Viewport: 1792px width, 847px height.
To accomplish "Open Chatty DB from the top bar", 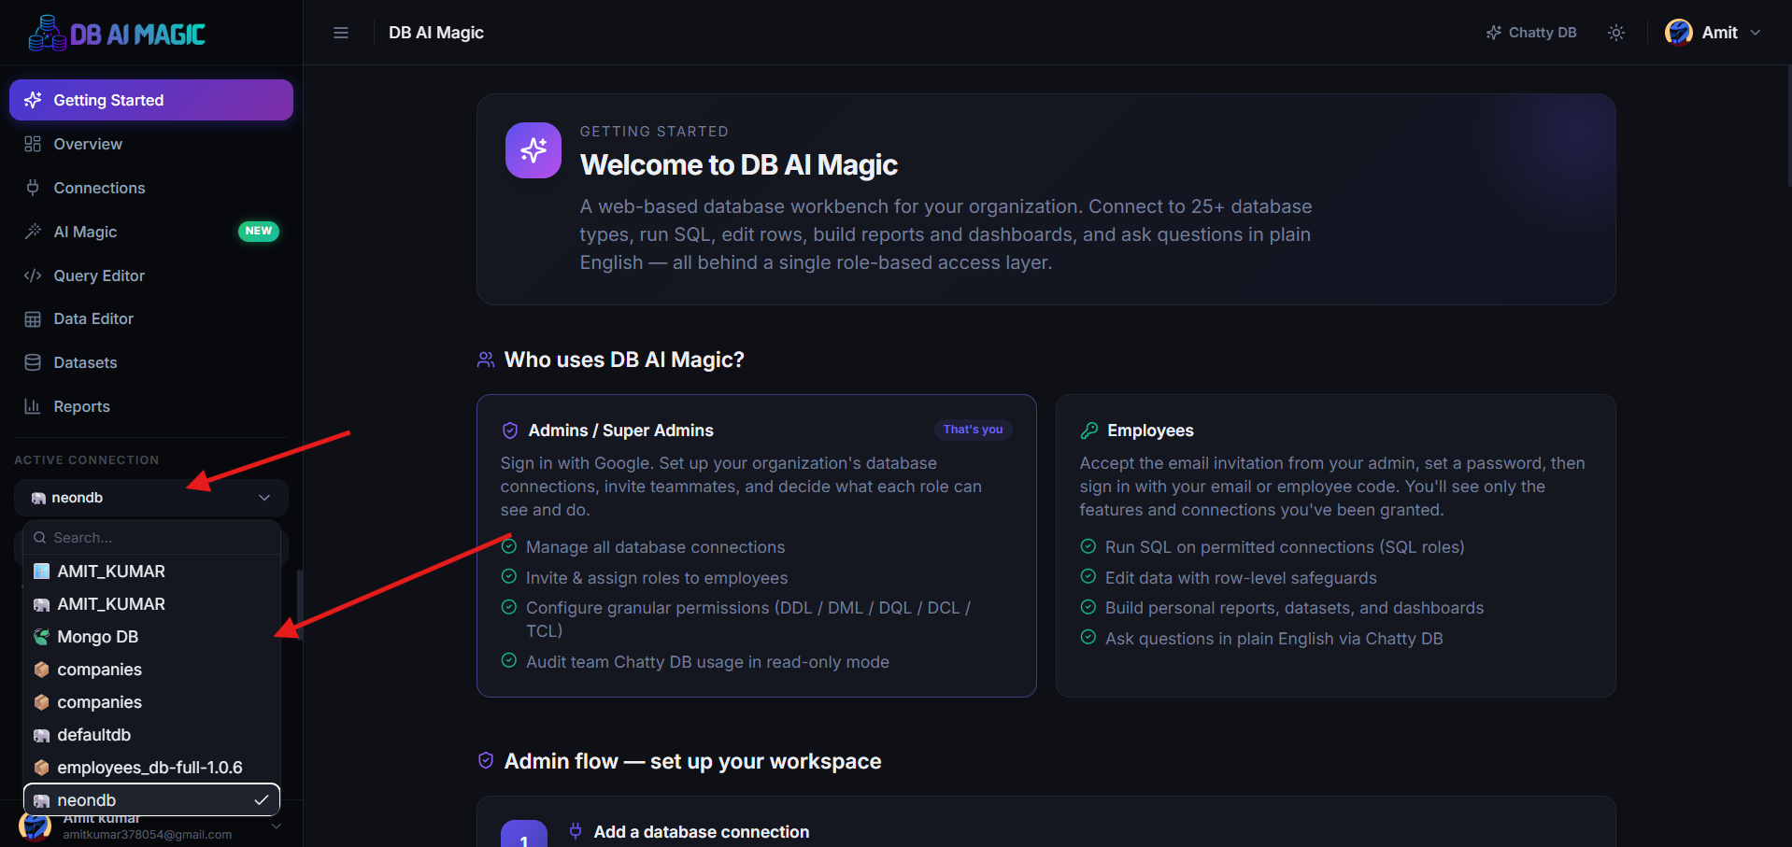I will click(x=1531, y=33).
